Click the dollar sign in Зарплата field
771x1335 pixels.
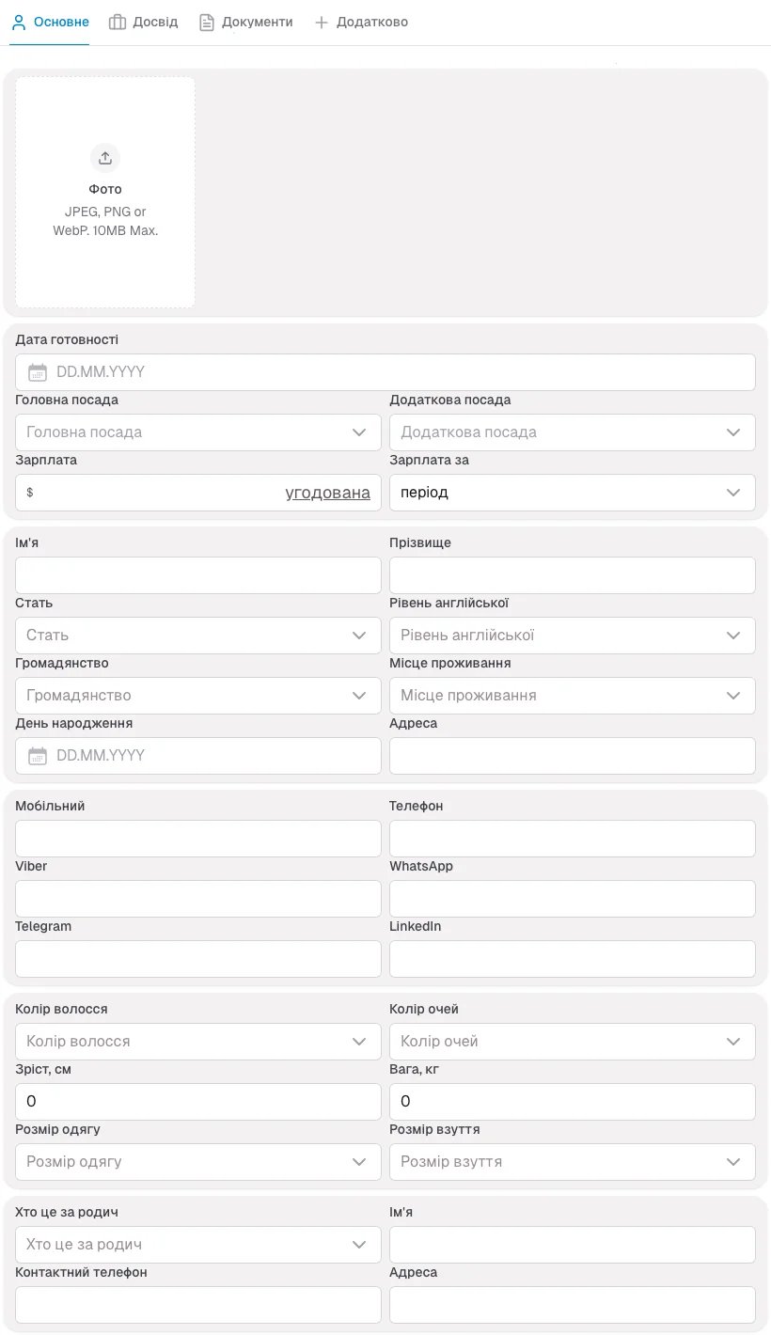(x=28, y=492)
